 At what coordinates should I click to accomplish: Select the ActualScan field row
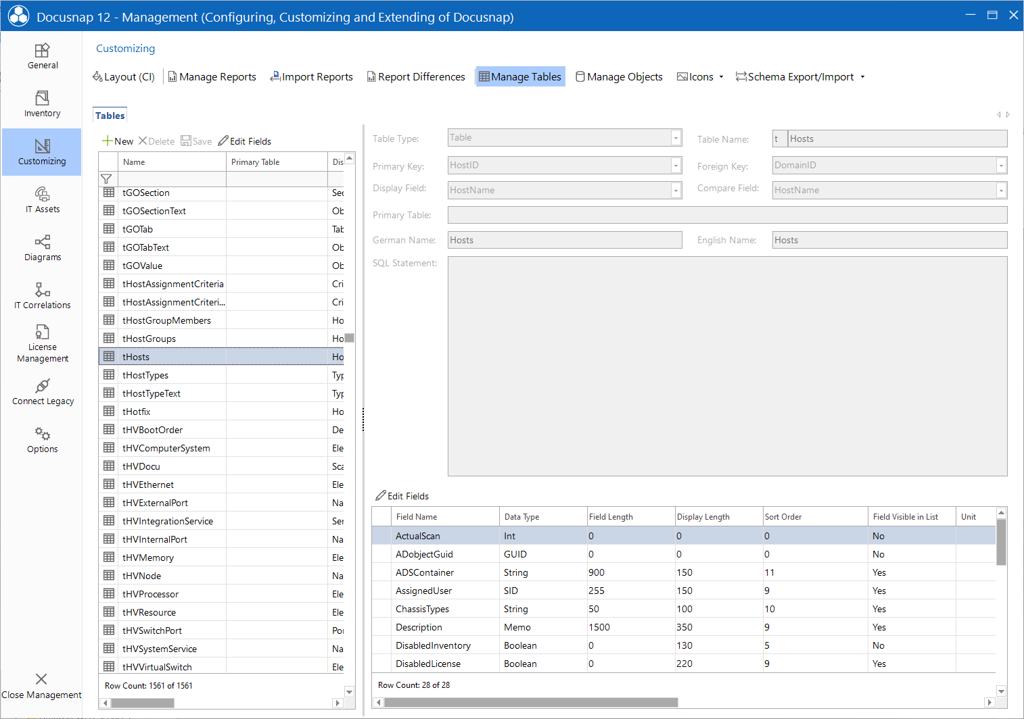(x=684, y=536)
